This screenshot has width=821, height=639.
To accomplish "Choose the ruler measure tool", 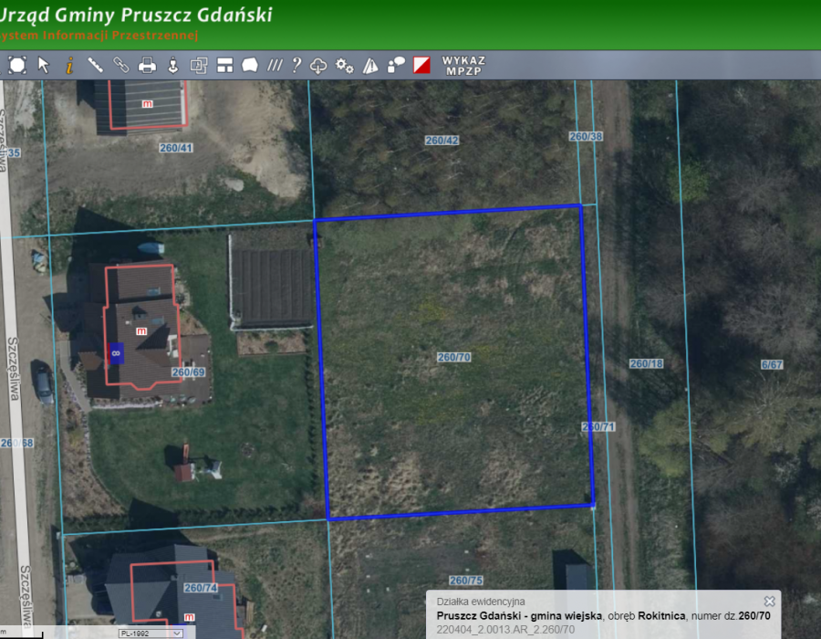I will (x=95, y=65).
